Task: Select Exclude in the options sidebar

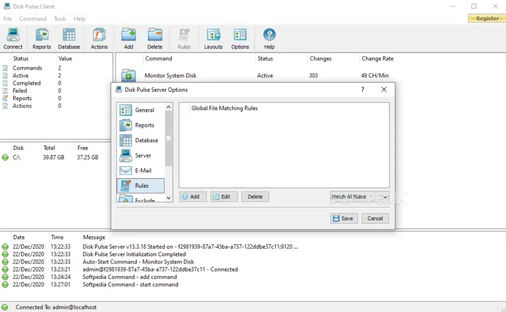Action: [141, 198]
